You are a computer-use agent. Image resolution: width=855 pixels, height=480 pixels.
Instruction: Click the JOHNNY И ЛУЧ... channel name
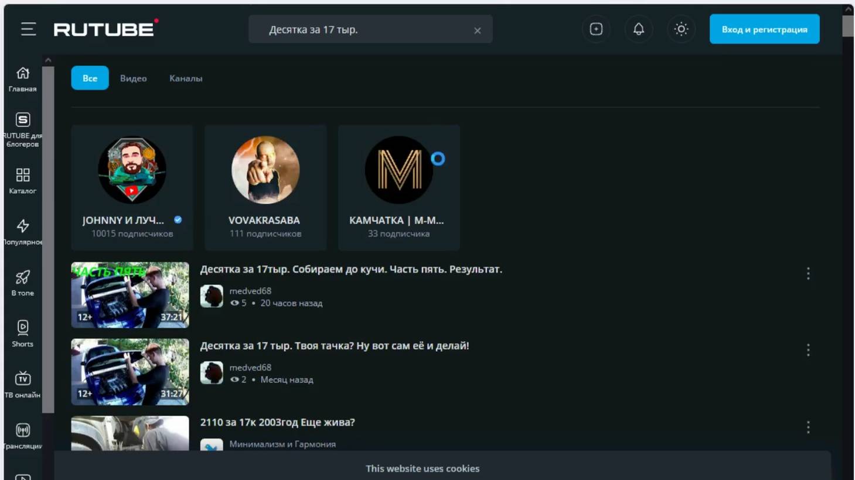(x=123, y=220)
